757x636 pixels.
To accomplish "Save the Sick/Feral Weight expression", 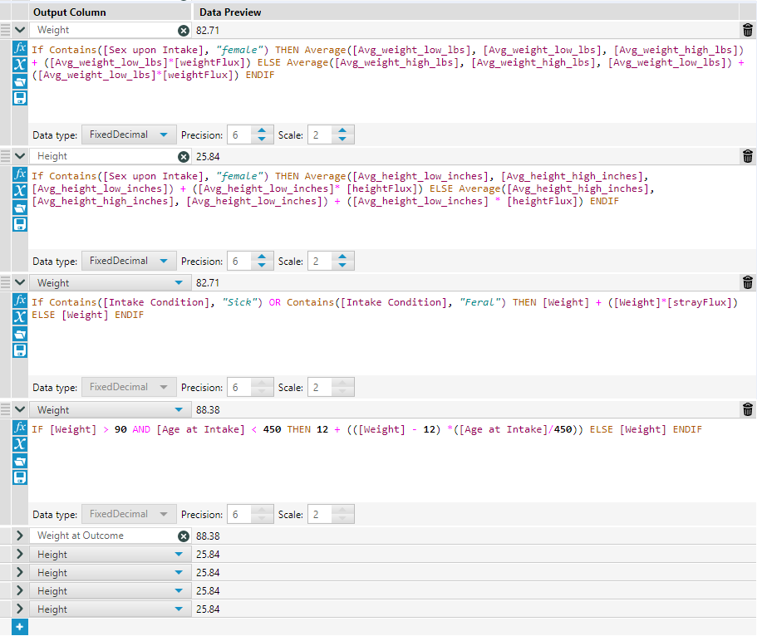I will coord(20,350).
